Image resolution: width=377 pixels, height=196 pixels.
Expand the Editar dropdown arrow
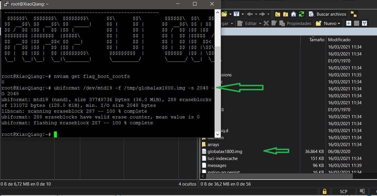click(260, 23)
